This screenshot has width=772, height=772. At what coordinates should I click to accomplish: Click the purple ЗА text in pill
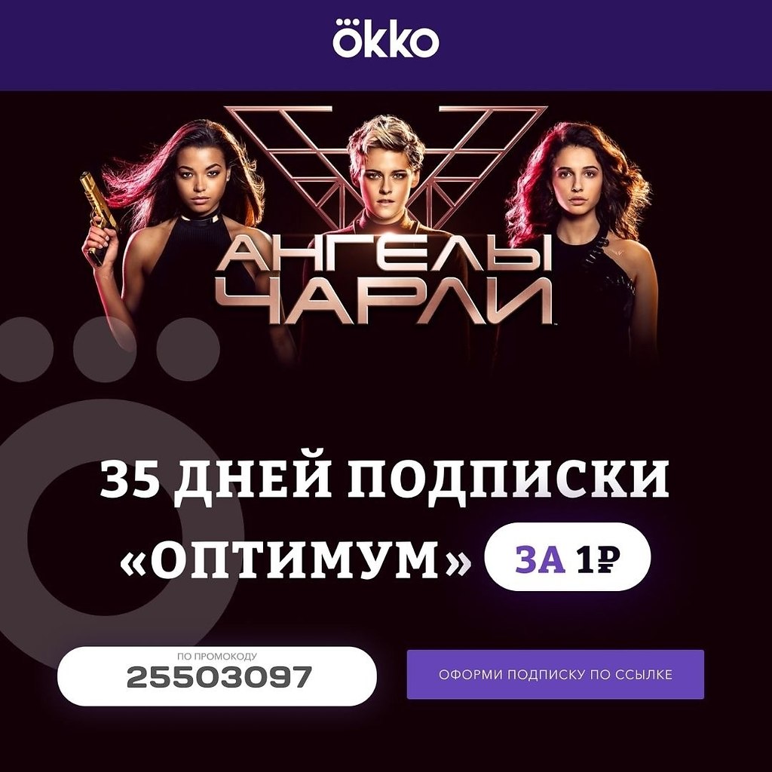[540, 560]
